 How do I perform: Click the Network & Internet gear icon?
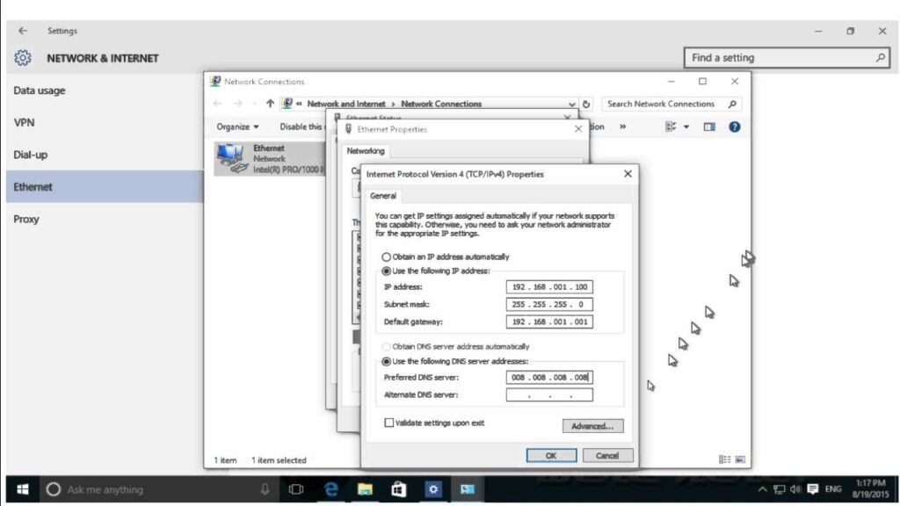(22, 58)
